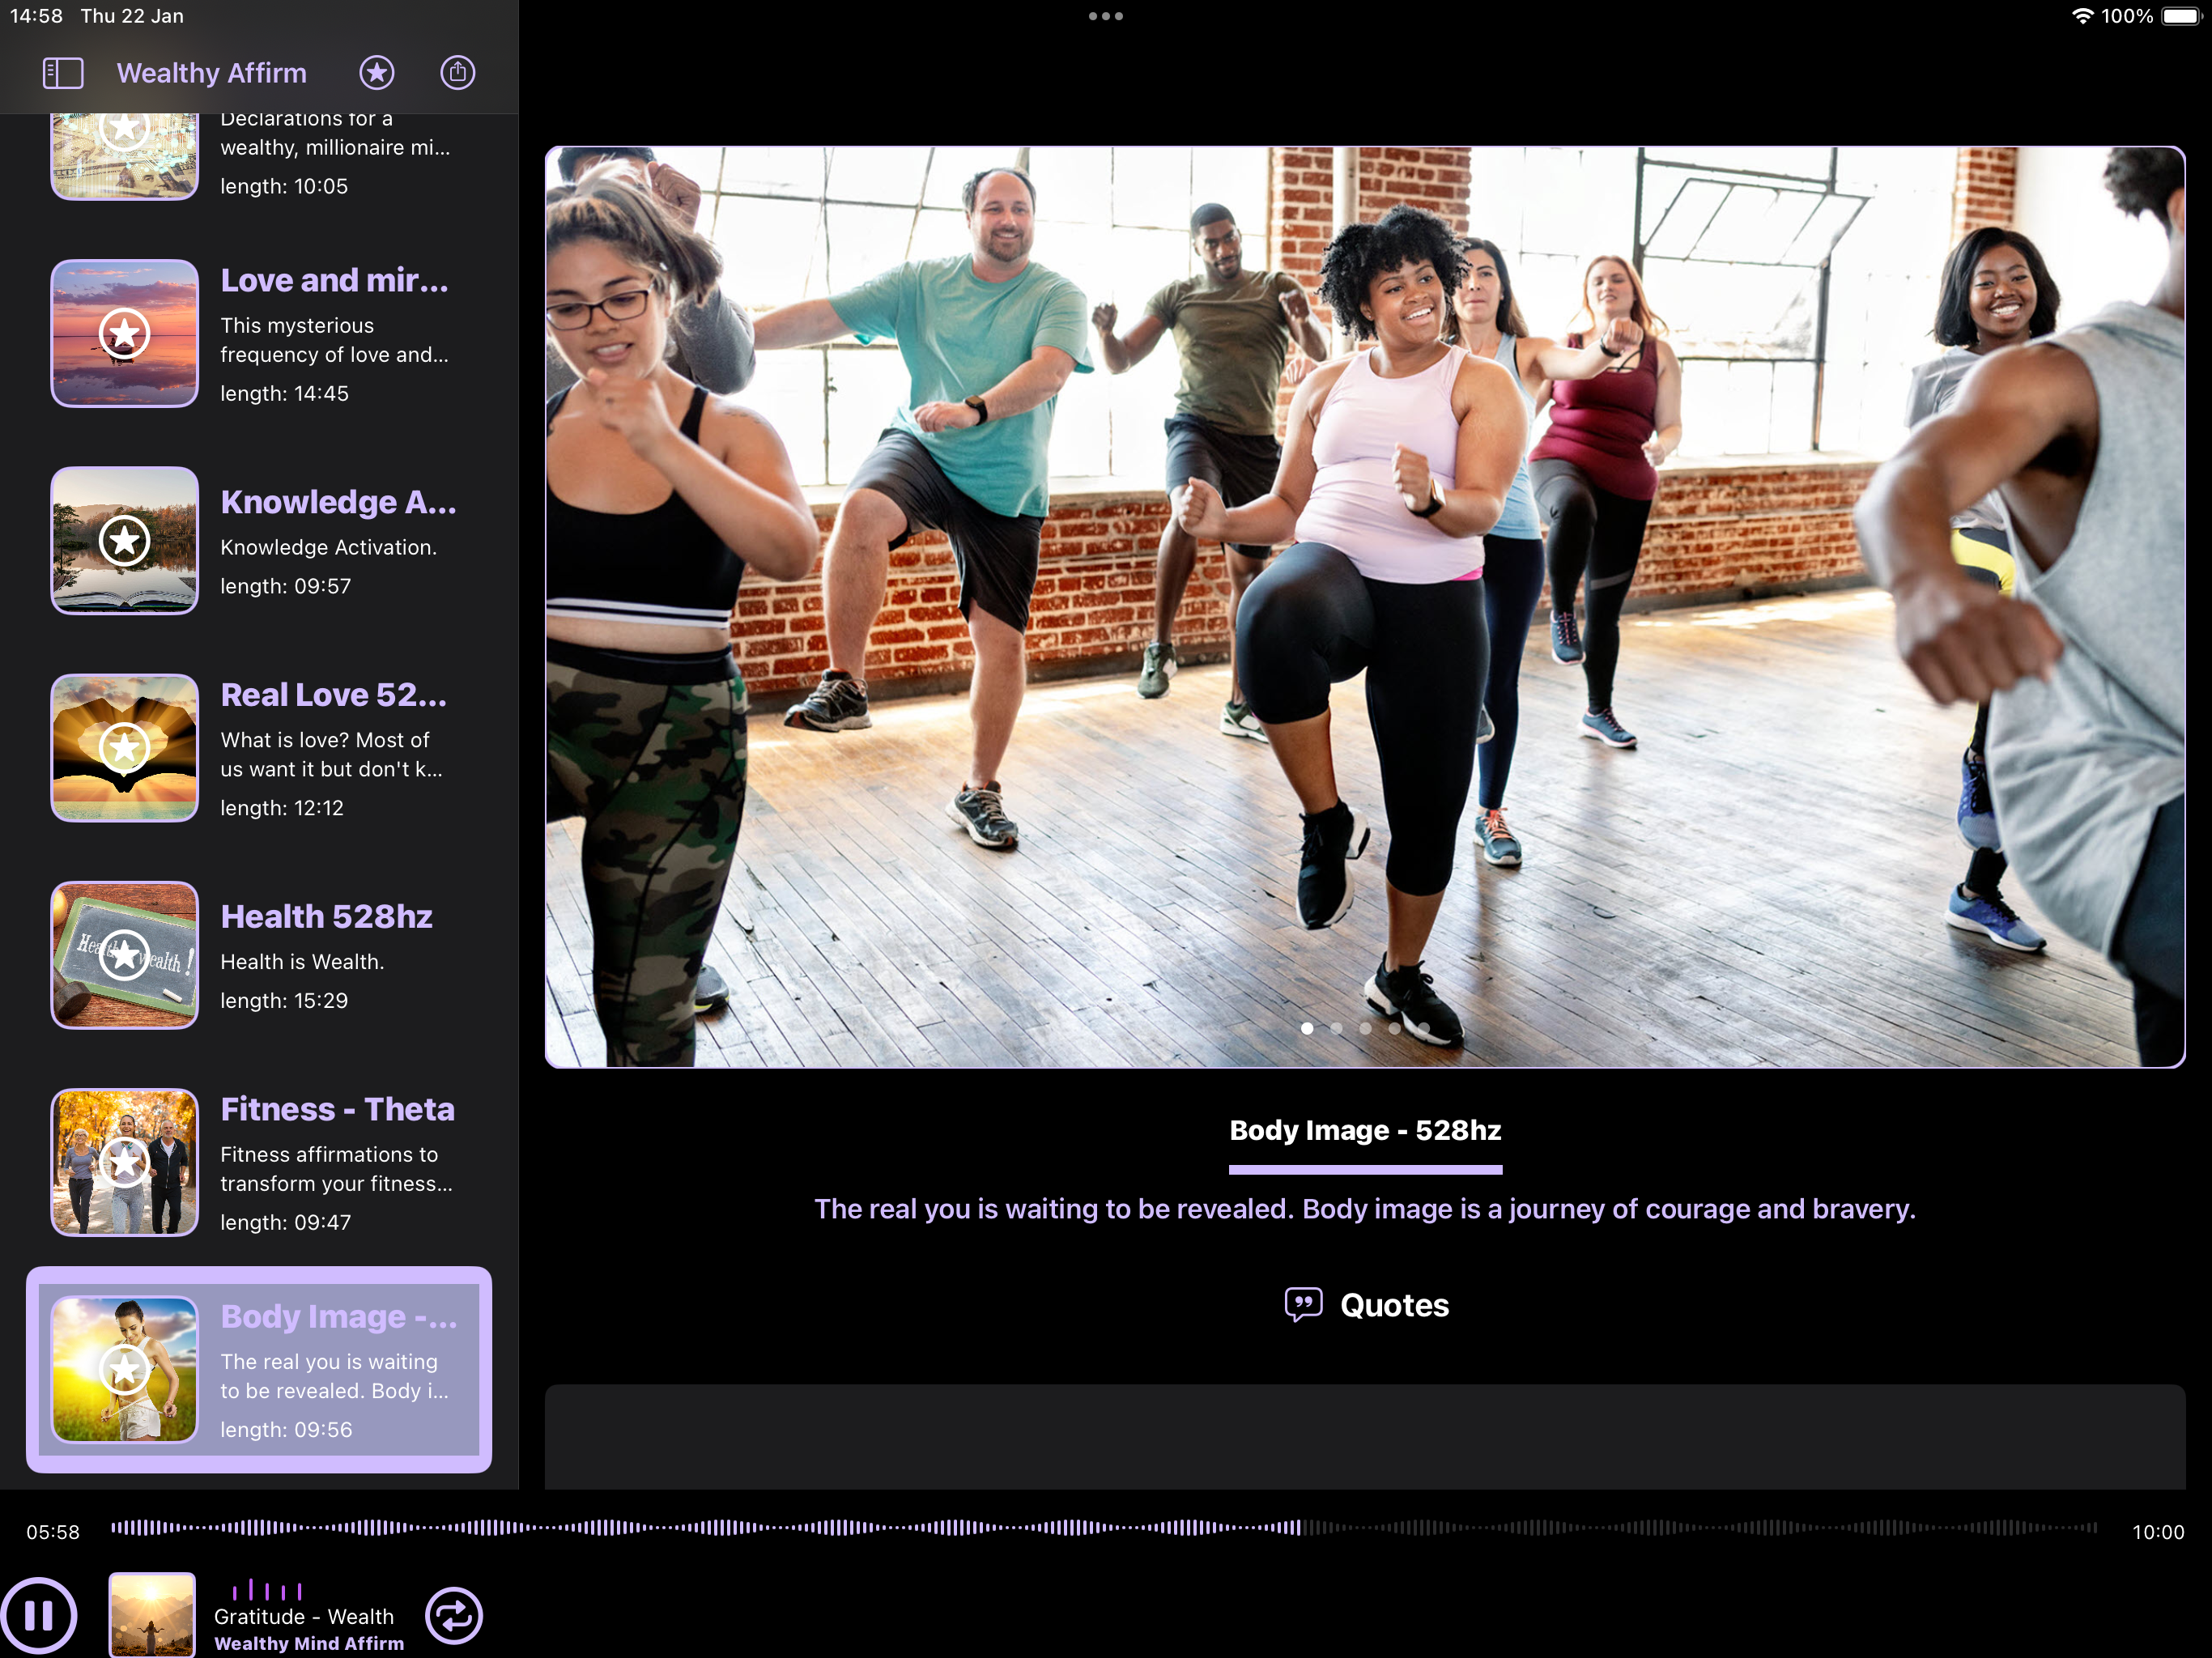Click the Quotes speech bubble icon
2212x1658 pixels.
coord(1303,1305)
